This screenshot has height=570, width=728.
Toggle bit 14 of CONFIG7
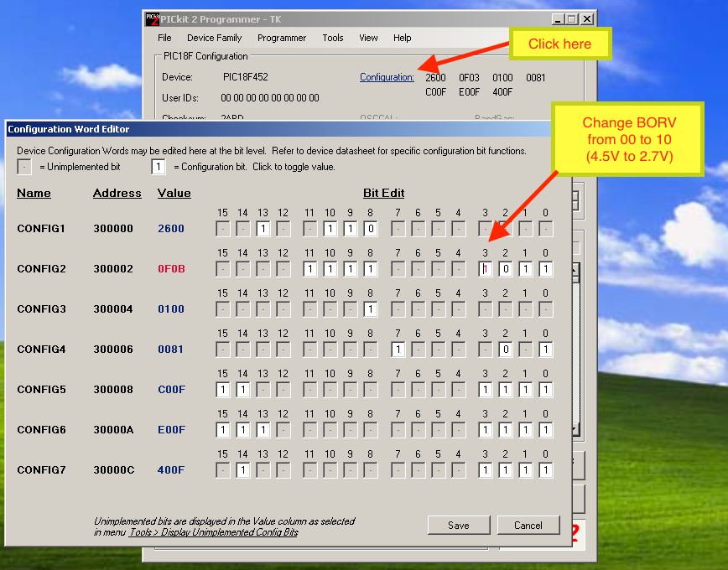tap(243, 470)
